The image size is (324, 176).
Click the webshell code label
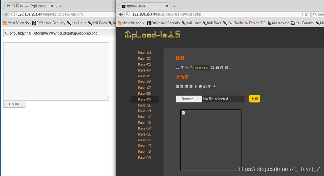click(202, 68)
